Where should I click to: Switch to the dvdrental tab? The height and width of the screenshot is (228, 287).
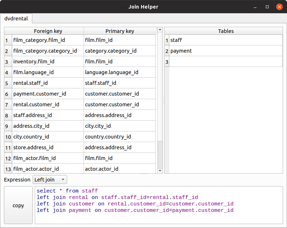point(16,19)
